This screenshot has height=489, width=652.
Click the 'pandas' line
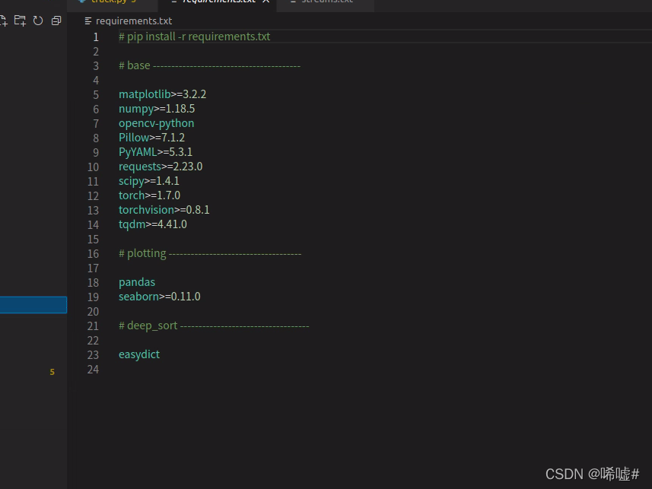pos(137,282)
